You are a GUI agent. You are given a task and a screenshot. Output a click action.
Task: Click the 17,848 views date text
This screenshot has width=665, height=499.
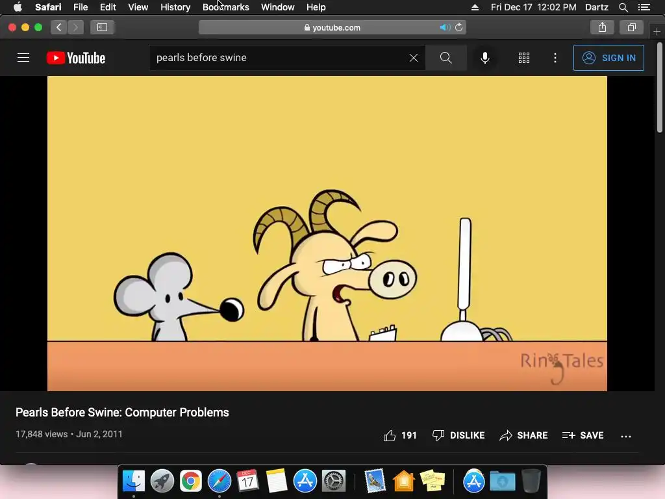tap(69, 434)
